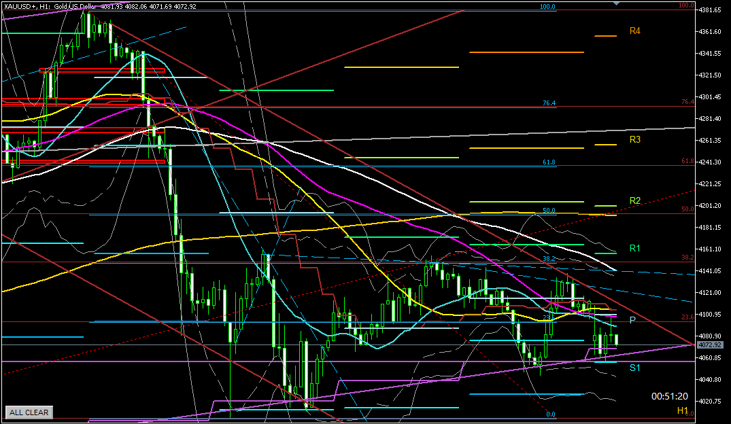
Task: Select the blue 50.0 Fibonacci label
Action: point(549,211)
